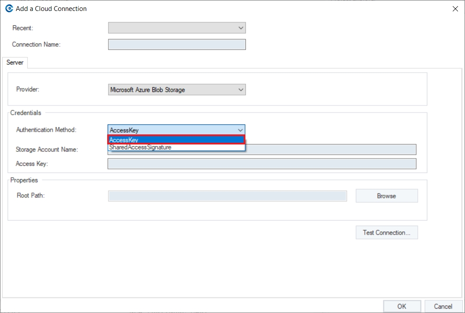The height and width of the screenshot is (313, 465).
Task: Click the Credentials group heading
Action: pos(26,113)
